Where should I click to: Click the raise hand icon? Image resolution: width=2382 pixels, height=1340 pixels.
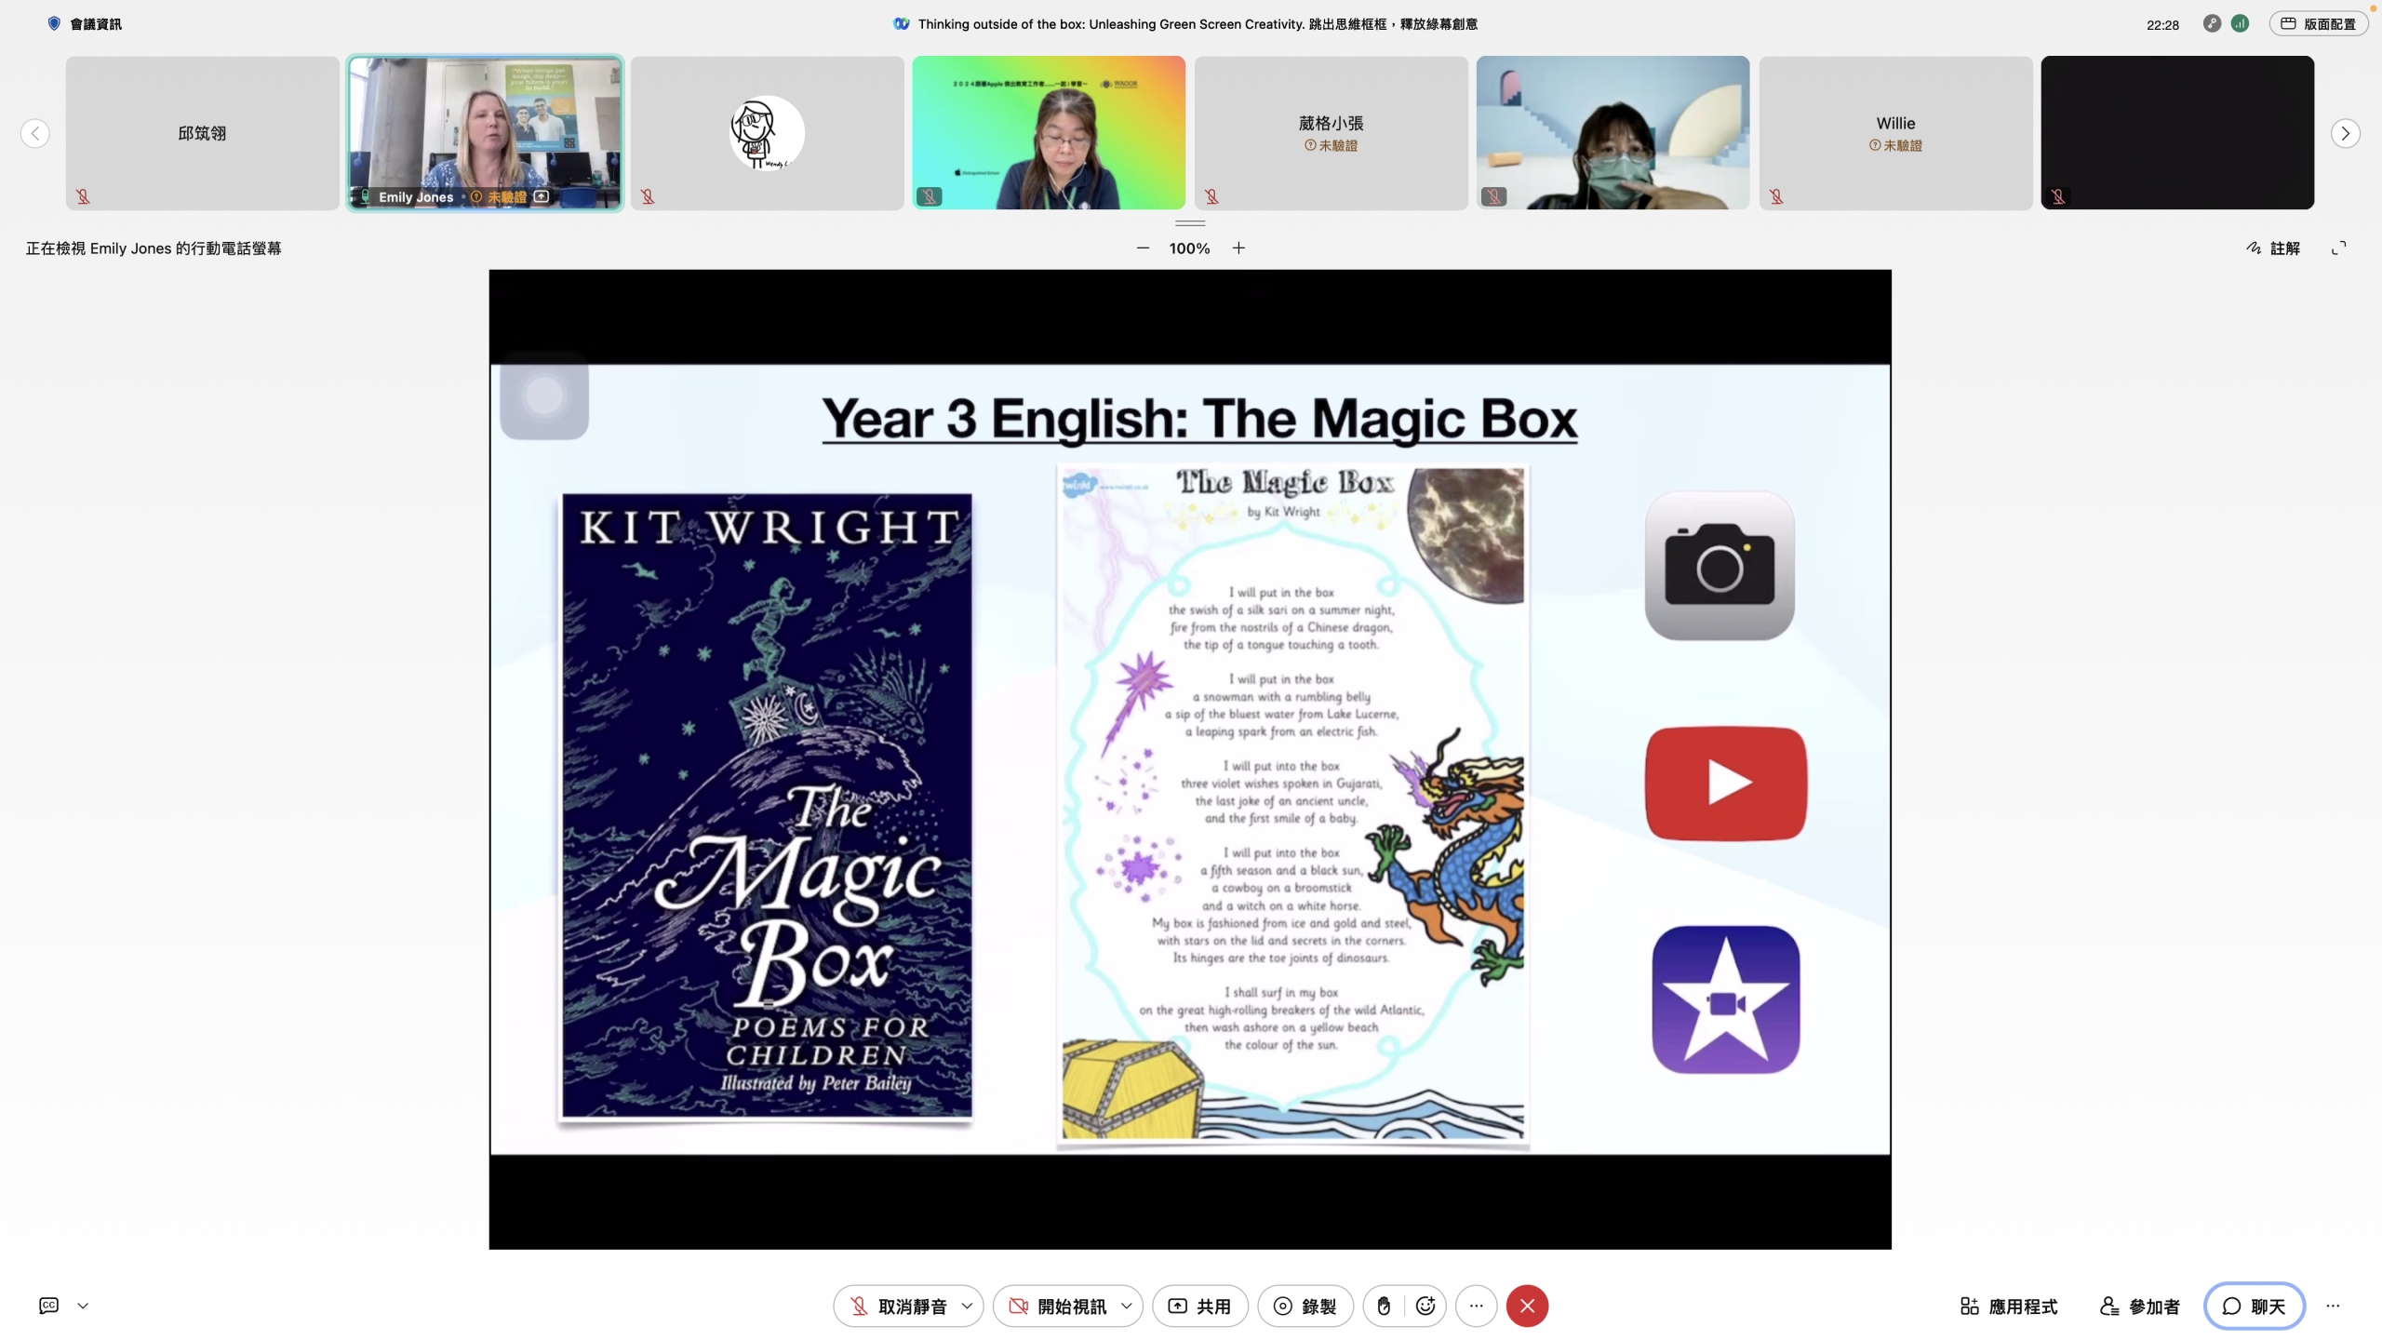[1384, 1306]
